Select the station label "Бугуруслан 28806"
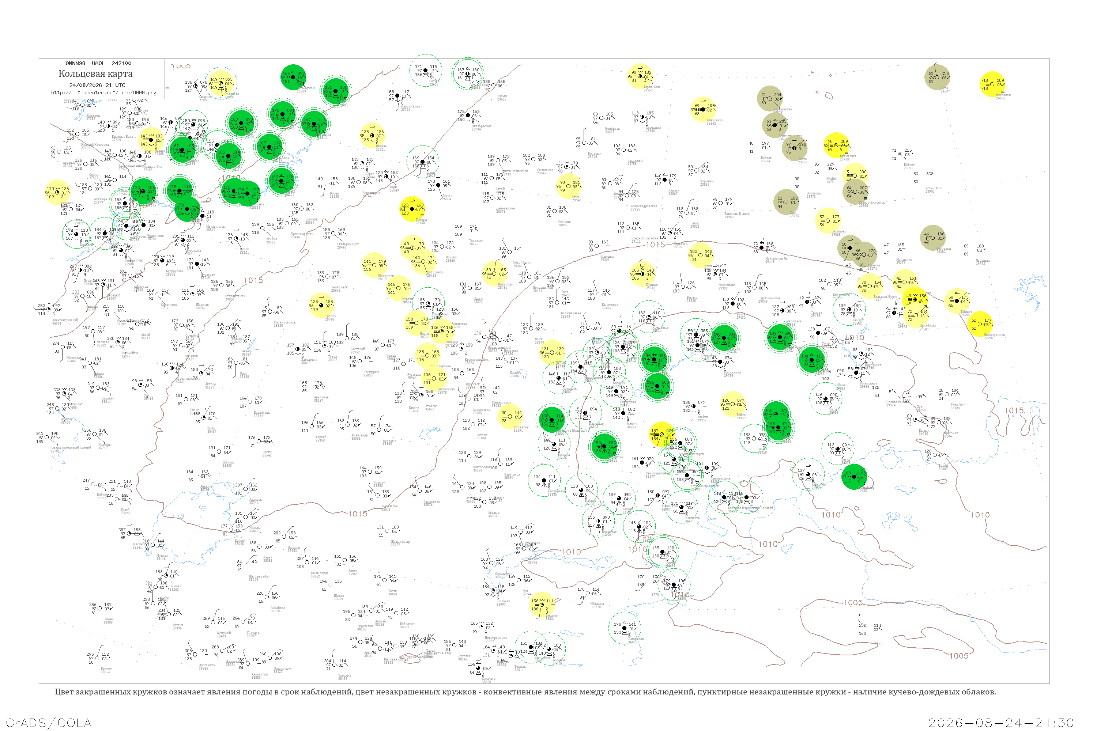Viewport: 1097px width, 731px height. (174, 273)
